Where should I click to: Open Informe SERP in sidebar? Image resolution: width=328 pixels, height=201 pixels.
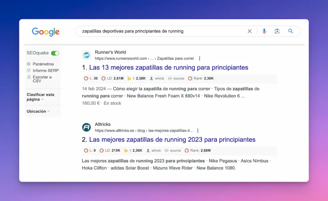click(x=45, y=70)
